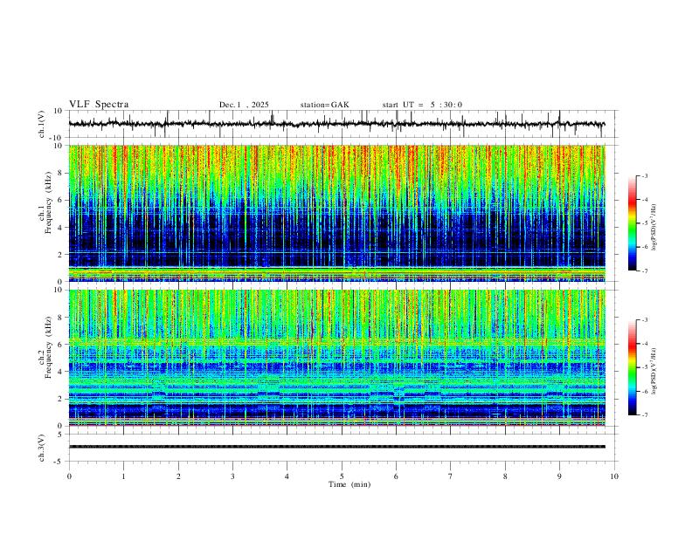Click the ch.1 spectrogram color bar

[632, 222]
